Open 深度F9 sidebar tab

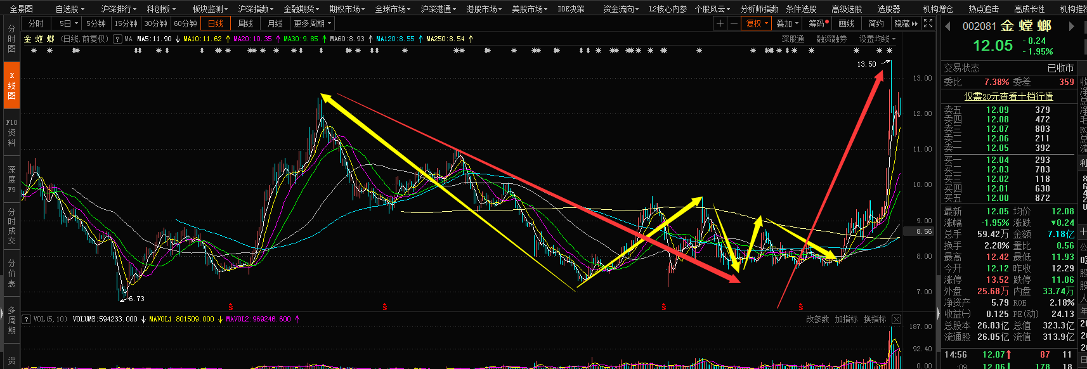pos(11,179)
